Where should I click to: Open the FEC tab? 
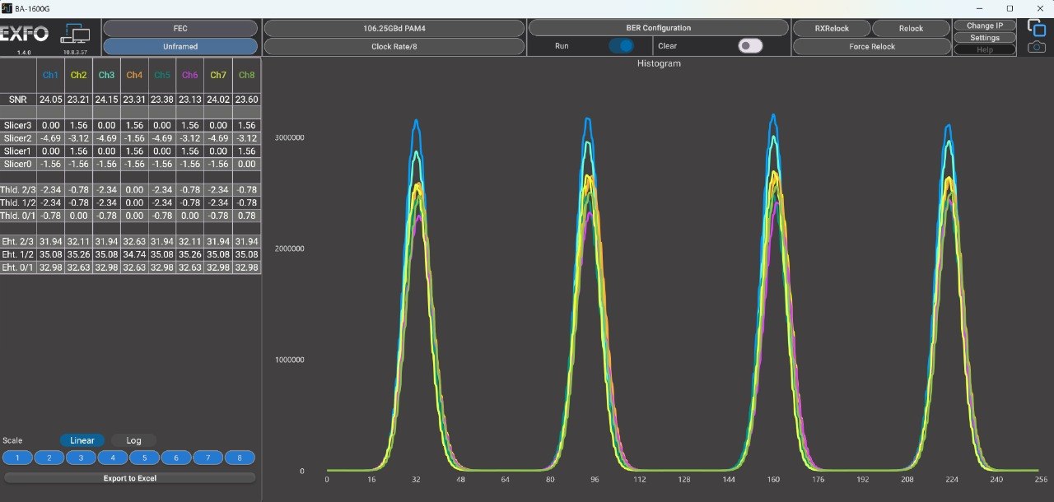(x=180, y=28)
